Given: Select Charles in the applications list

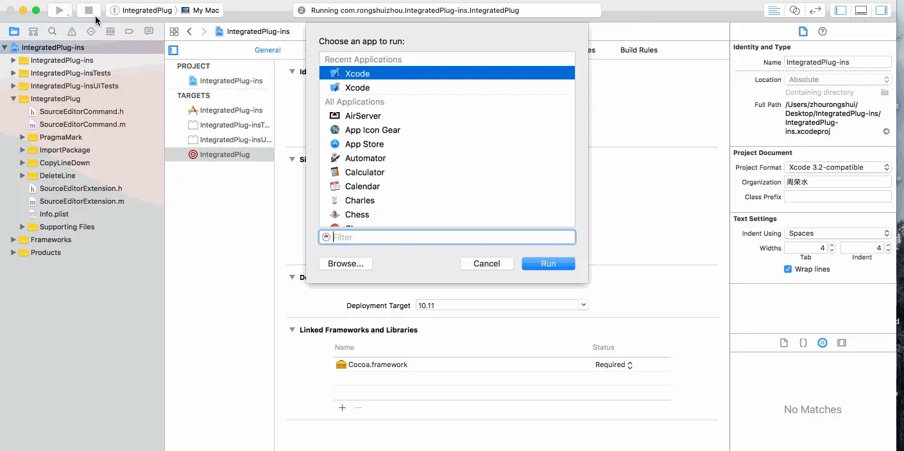Looking at the screenshot, I should 447,201.
